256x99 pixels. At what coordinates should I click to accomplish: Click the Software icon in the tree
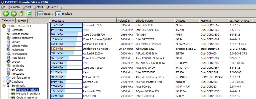[9, 70]
